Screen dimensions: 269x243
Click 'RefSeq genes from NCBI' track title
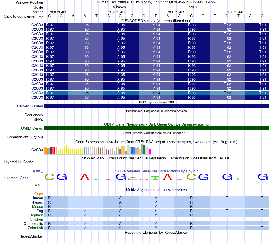pos(156,102)
